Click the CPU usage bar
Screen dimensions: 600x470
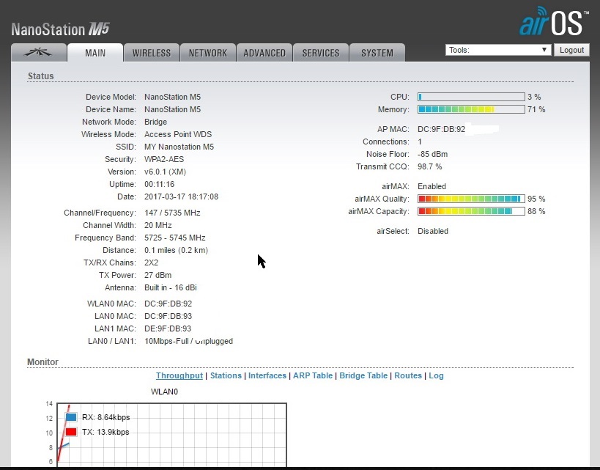tap(471, 97)
